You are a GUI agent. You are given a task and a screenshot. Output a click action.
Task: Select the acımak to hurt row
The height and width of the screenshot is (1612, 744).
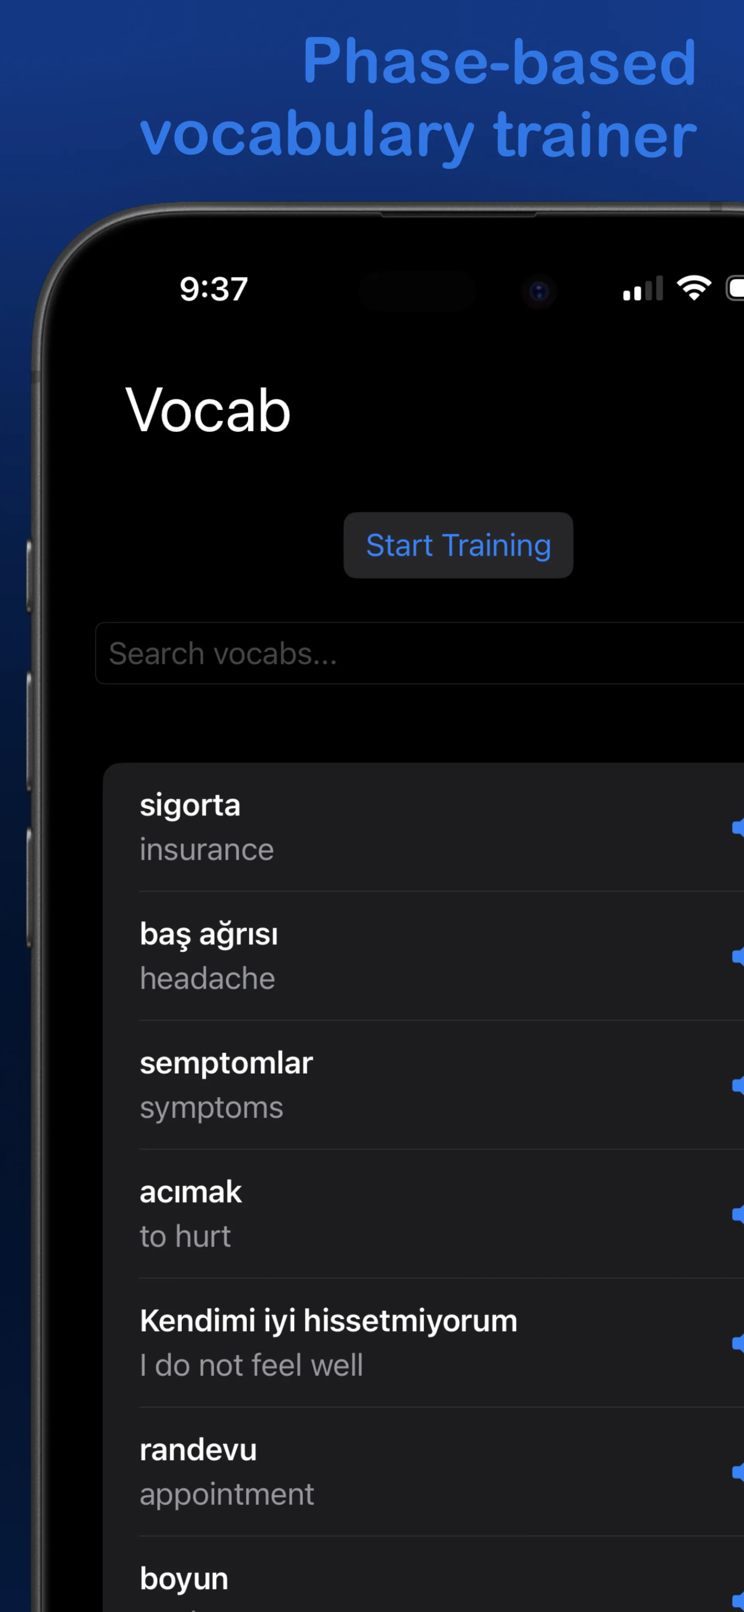[x=375, y=1214]
